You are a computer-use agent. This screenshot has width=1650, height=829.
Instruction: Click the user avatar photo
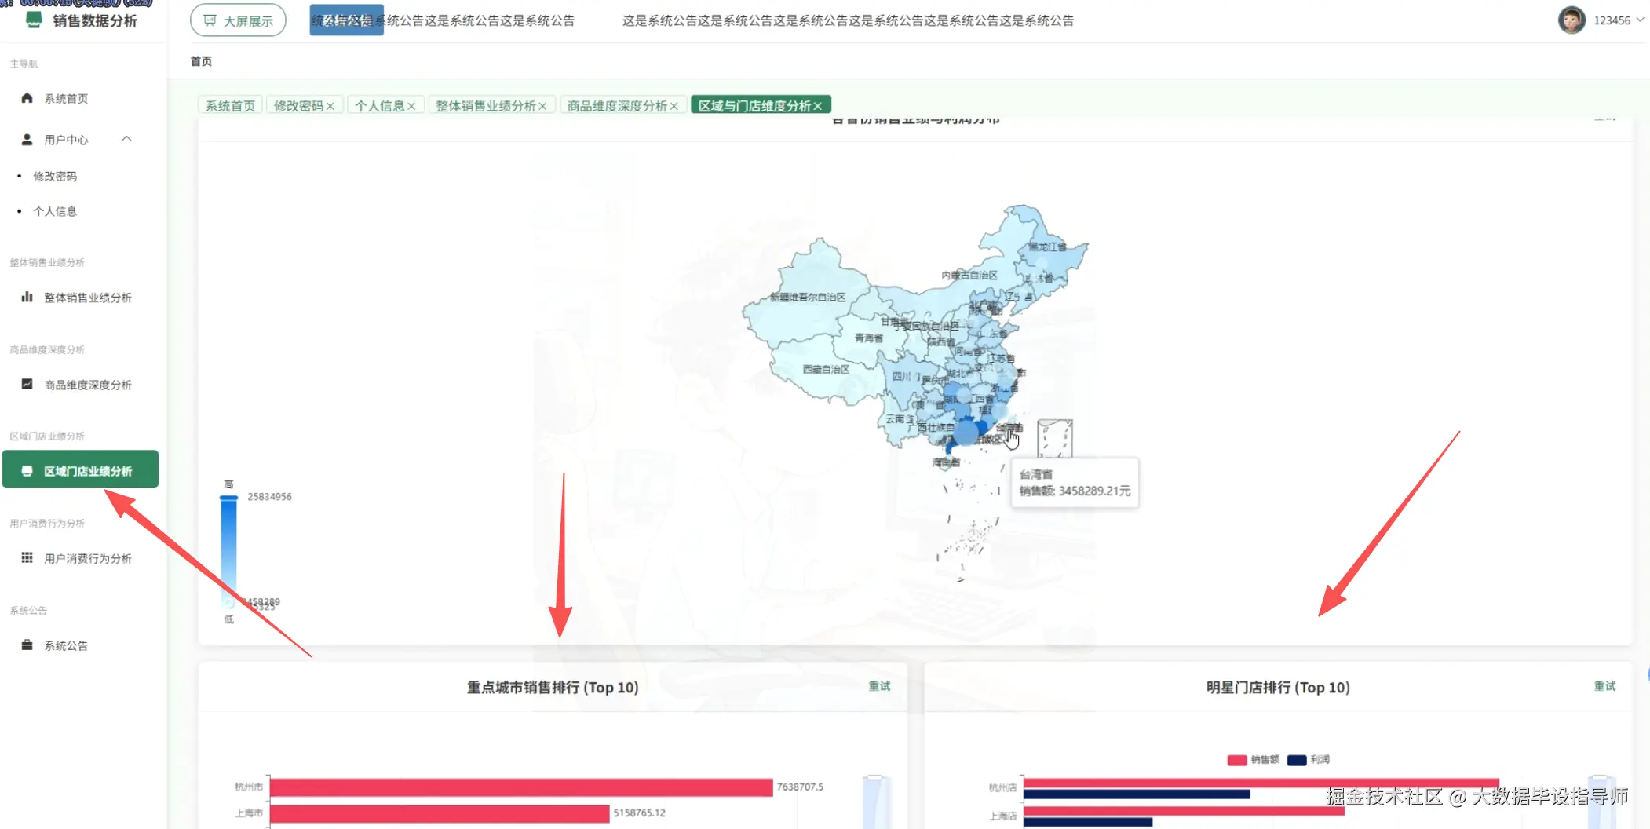point(1572,20)
